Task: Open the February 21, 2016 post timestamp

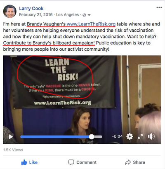Action: (x=36, y=15)
